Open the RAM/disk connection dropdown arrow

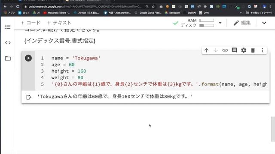(x=220, y=23)
